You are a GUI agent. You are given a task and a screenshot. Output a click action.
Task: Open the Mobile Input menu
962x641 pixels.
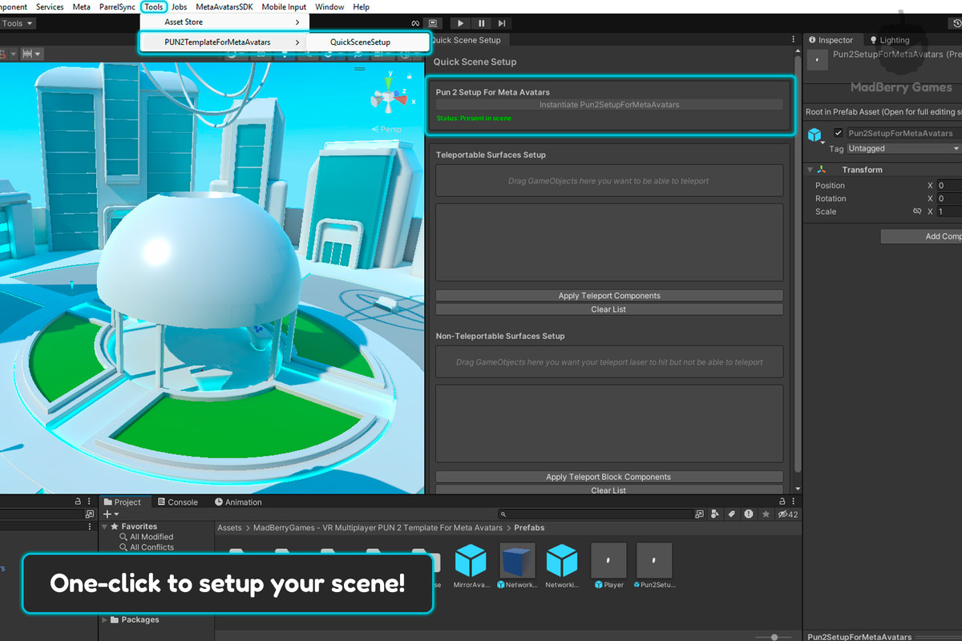(x=284, y=6)
